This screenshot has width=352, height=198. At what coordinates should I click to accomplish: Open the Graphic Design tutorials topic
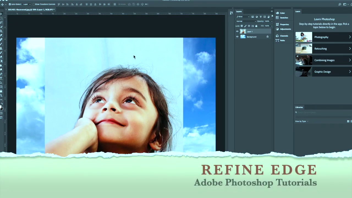[323, 72]
